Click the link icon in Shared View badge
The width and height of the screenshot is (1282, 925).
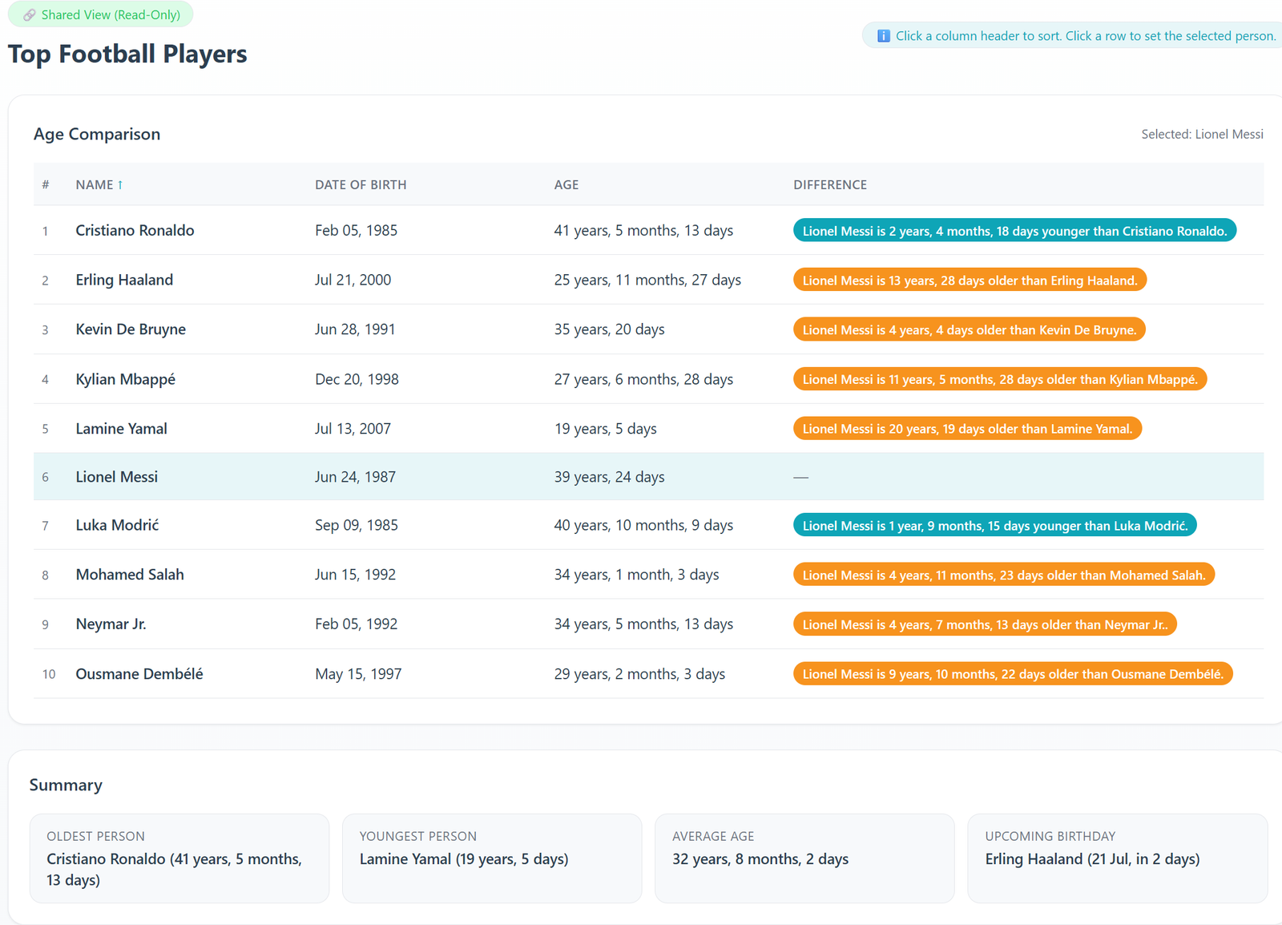click(x=30, y=15)
